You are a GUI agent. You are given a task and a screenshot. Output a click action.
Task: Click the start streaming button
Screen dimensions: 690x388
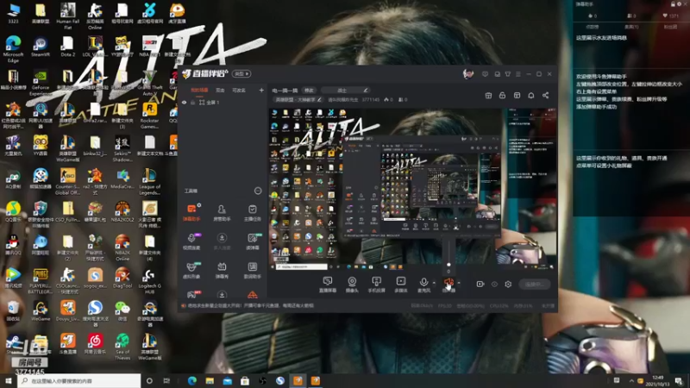tap(534, 285)
